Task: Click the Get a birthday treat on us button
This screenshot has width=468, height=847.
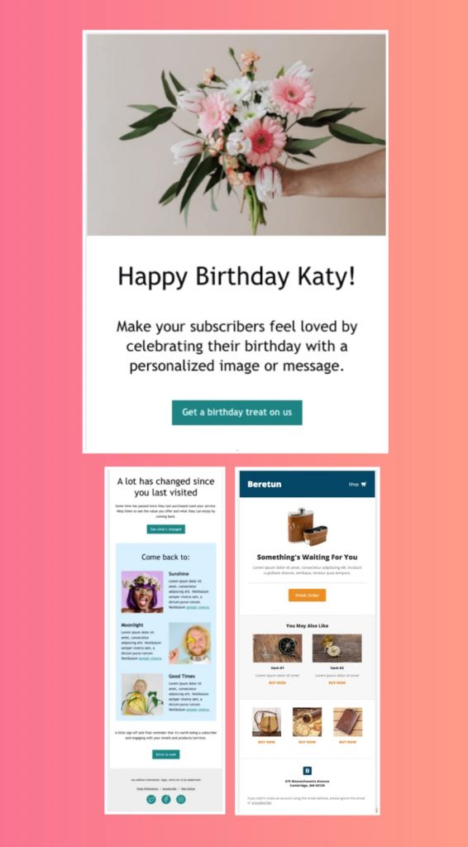Action: [x=237, y=412]
